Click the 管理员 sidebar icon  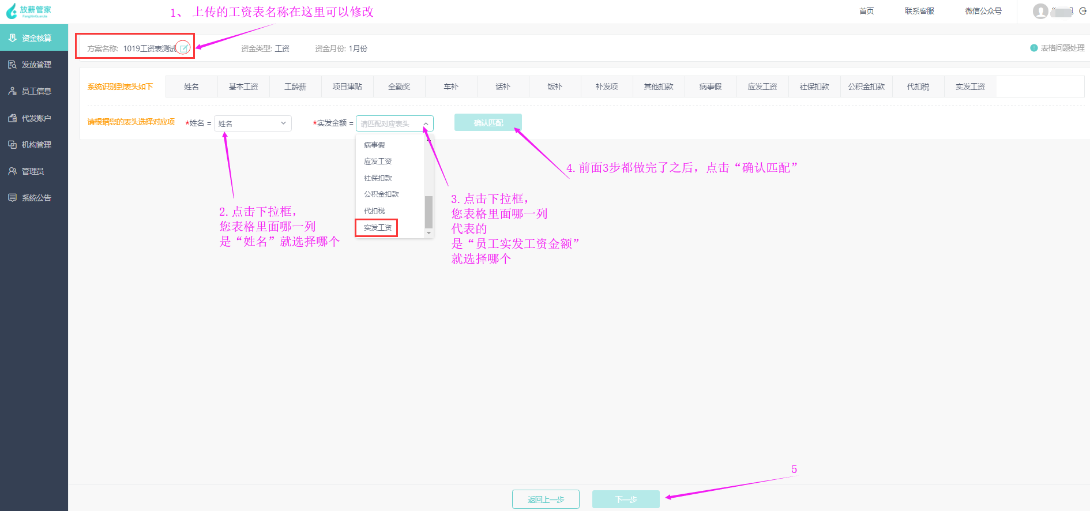coord(12,171)
